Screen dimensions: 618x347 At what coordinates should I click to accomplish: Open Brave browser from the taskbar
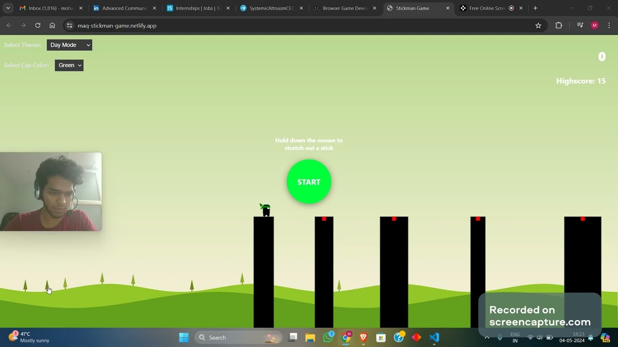pyautogui.click(x=363, y=337)
